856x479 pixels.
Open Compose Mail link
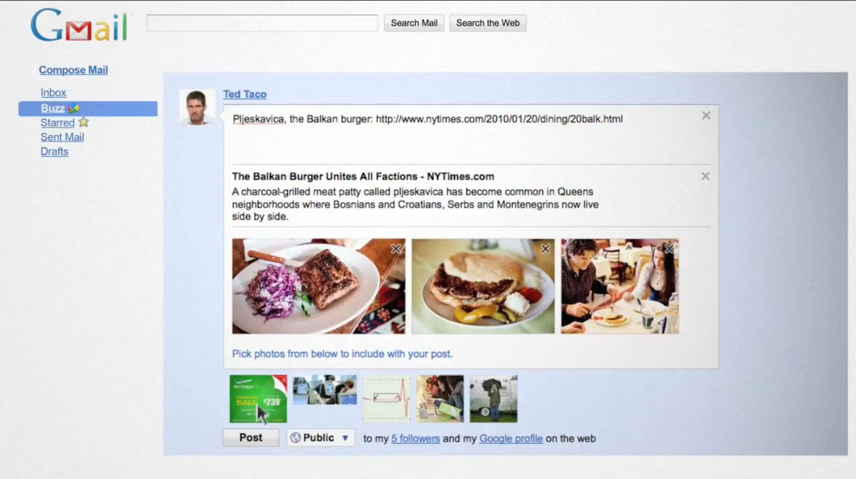[x=73, y=70]
